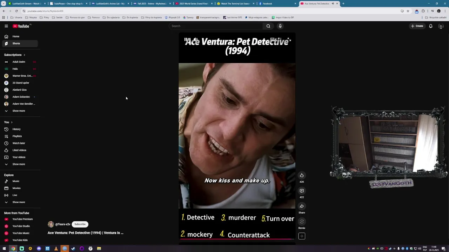This screenshot has width=449, height=252.
Task: Open Movies in Explore
Action: (19, 188)
